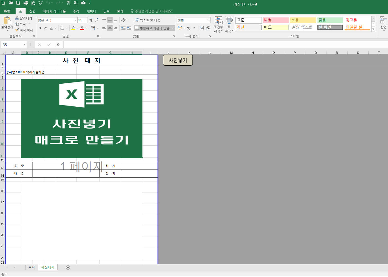The width and height of the screenshot is (388, 277).
Task: Toggle middle vertical alignment
Action: coord(110,20)
